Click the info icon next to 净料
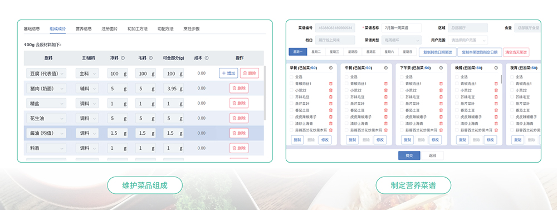 click(x=123, y=58)
